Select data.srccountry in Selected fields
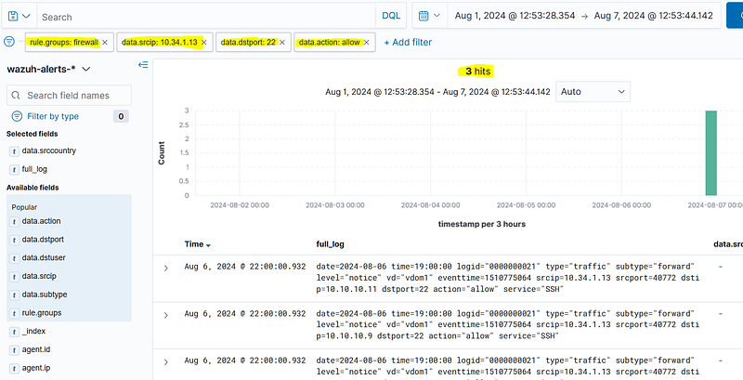Image resolution: width=743 pixels, height=380 pixels. point(49,151)
